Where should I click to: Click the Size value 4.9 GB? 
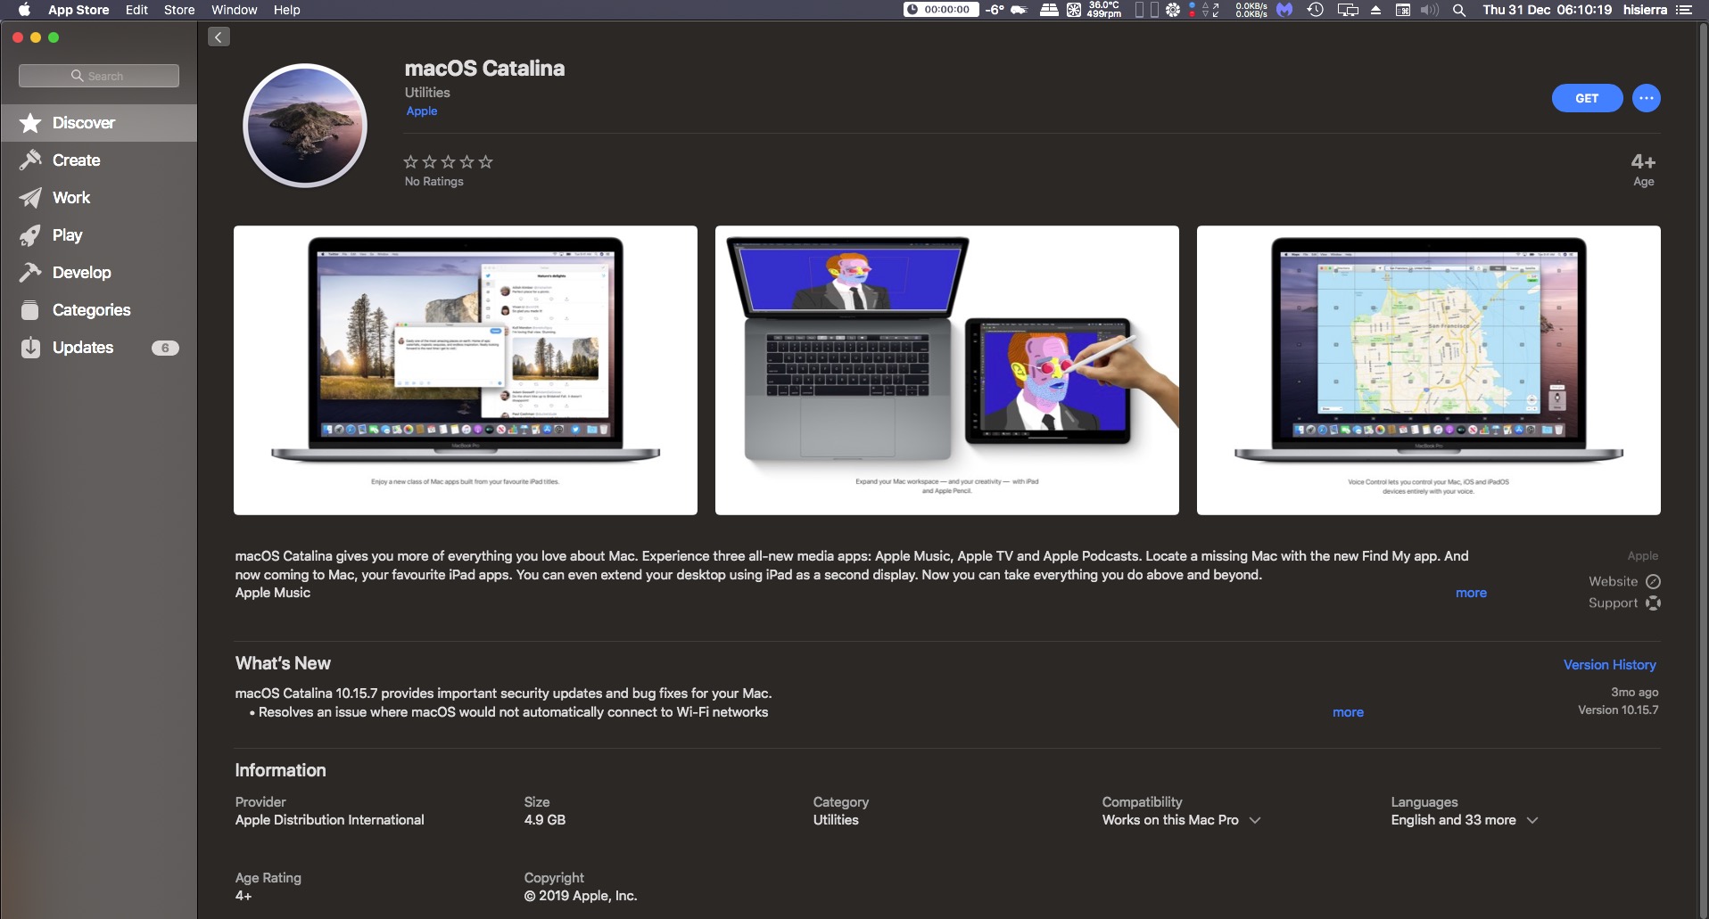click(x=545, y=820)
